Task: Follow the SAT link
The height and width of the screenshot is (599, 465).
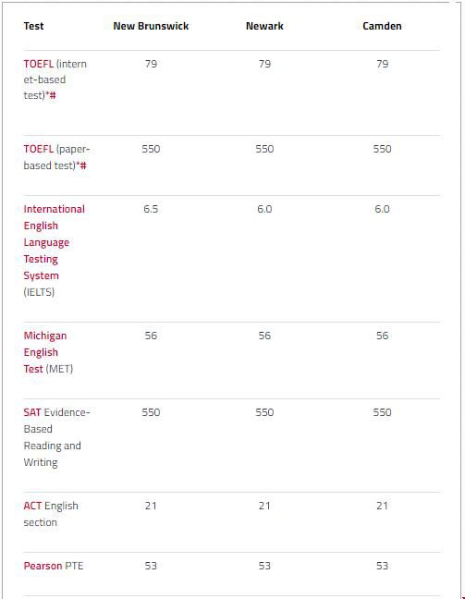Action: point(32,412)
